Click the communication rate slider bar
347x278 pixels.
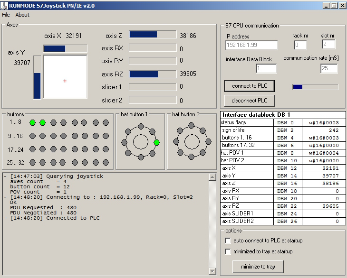click(x=315, y=87)
